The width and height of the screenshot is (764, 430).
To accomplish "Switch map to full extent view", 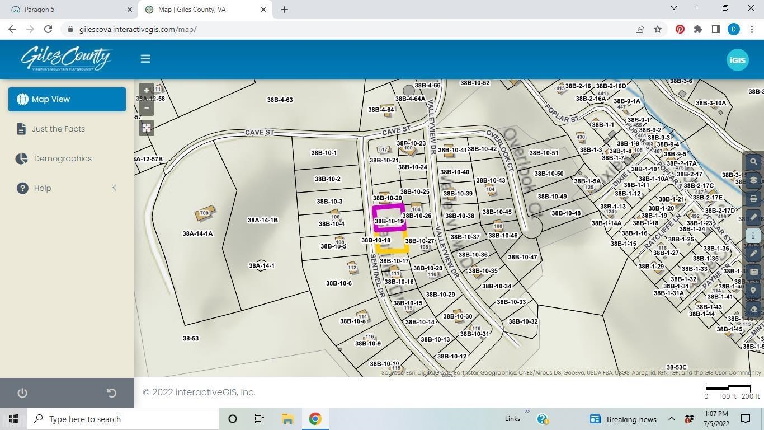I will coord(147,128).
